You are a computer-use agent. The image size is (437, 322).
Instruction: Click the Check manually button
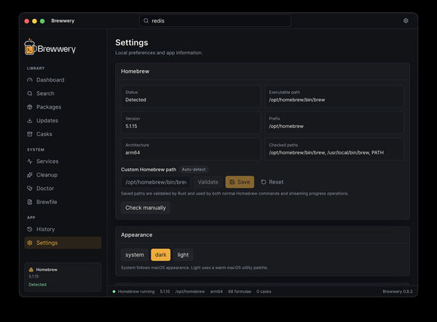pyautogui.click(x=146, y=208)
